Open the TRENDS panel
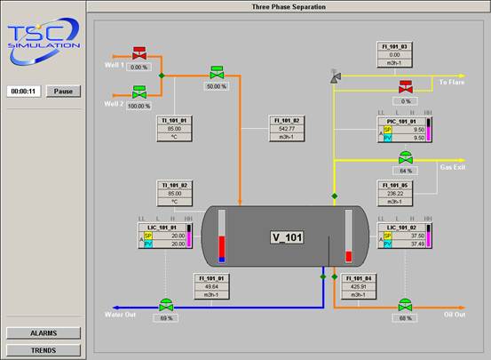The width and height of the screenshot is (491, 360). 44,350
